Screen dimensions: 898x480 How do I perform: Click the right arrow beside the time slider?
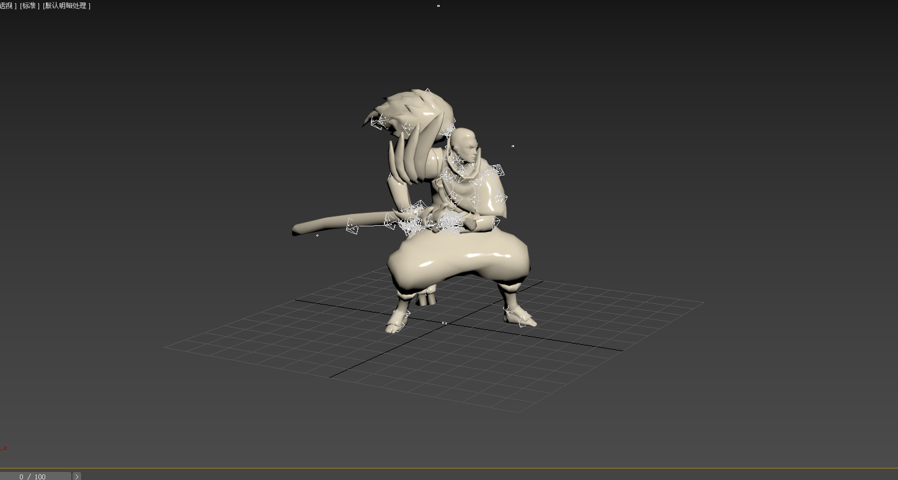pyautogui.click(x=77, y=476)
